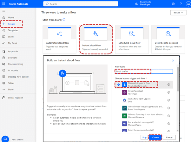Close the Build an instant cloud flow dialog
Screen dimensions: 191x142
pyautogui.click(x=173, y=60)
